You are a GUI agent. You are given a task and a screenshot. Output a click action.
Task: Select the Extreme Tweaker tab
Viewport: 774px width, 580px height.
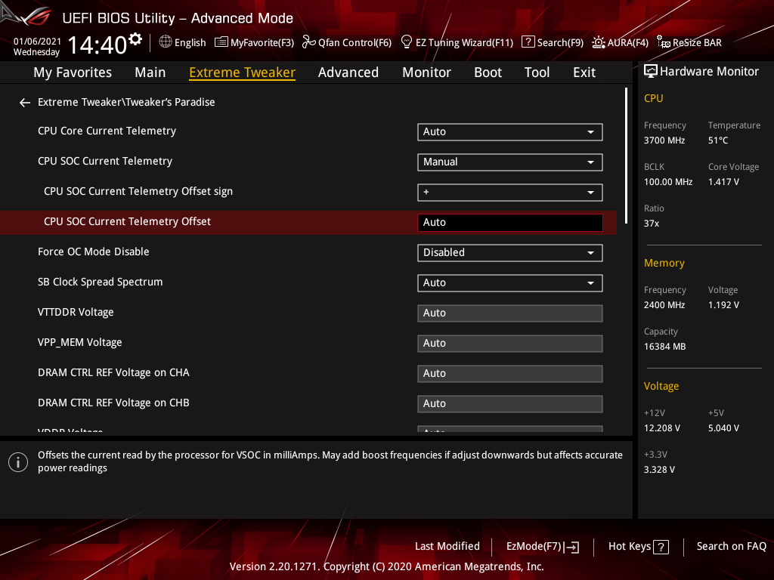click(x=242, y=72)
